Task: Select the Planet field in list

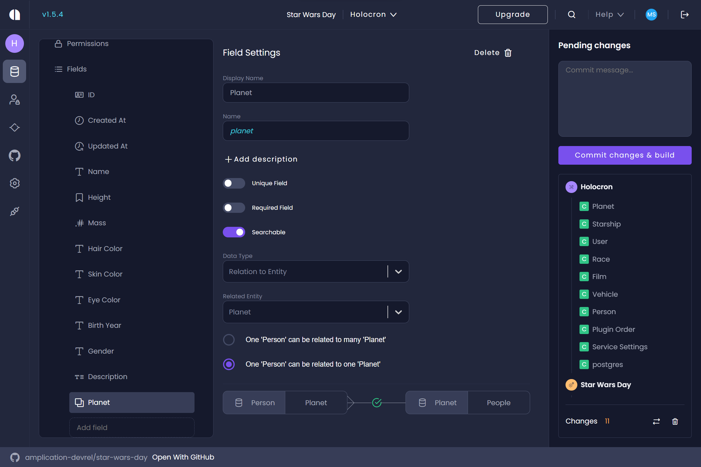Action: pos(132,402)
